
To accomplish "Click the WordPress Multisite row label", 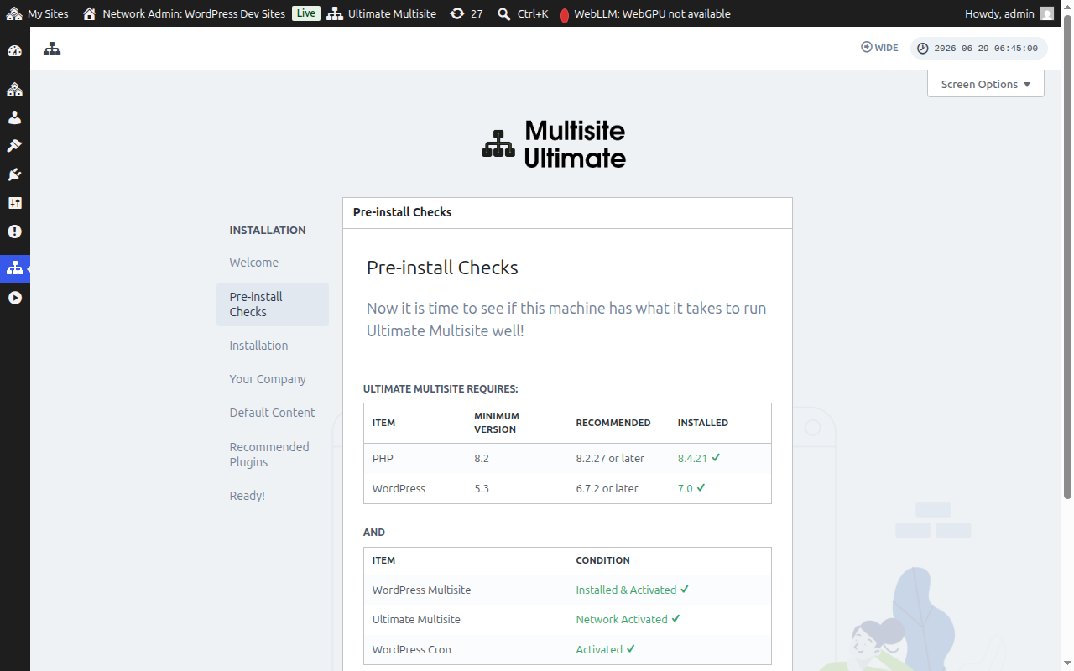I will coord(421,590).
